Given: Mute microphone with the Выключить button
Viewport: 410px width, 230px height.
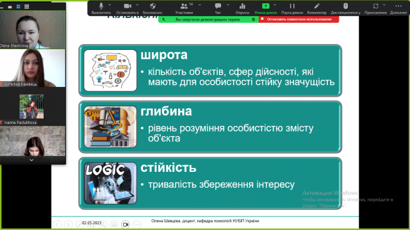Looking at the screenshot, I should (x=101, y=8).
